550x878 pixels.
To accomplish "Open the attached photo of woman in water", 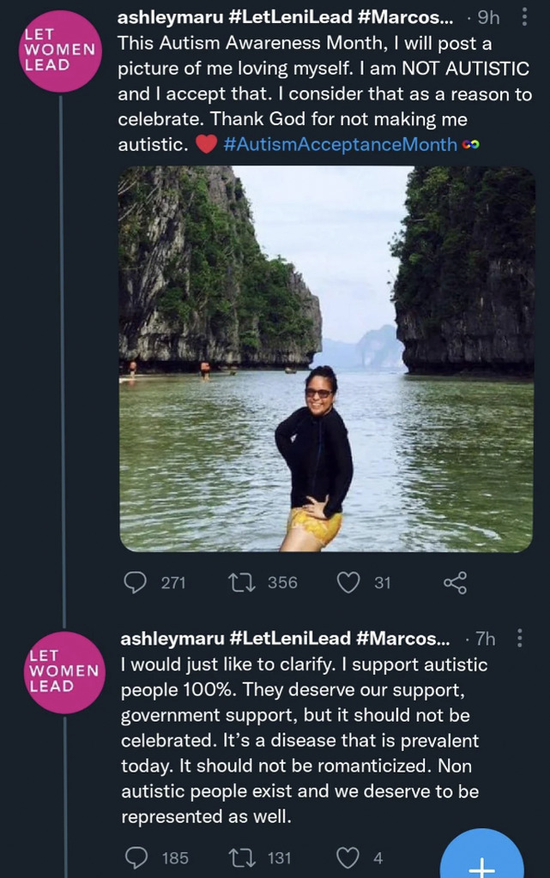I will 325,358.
